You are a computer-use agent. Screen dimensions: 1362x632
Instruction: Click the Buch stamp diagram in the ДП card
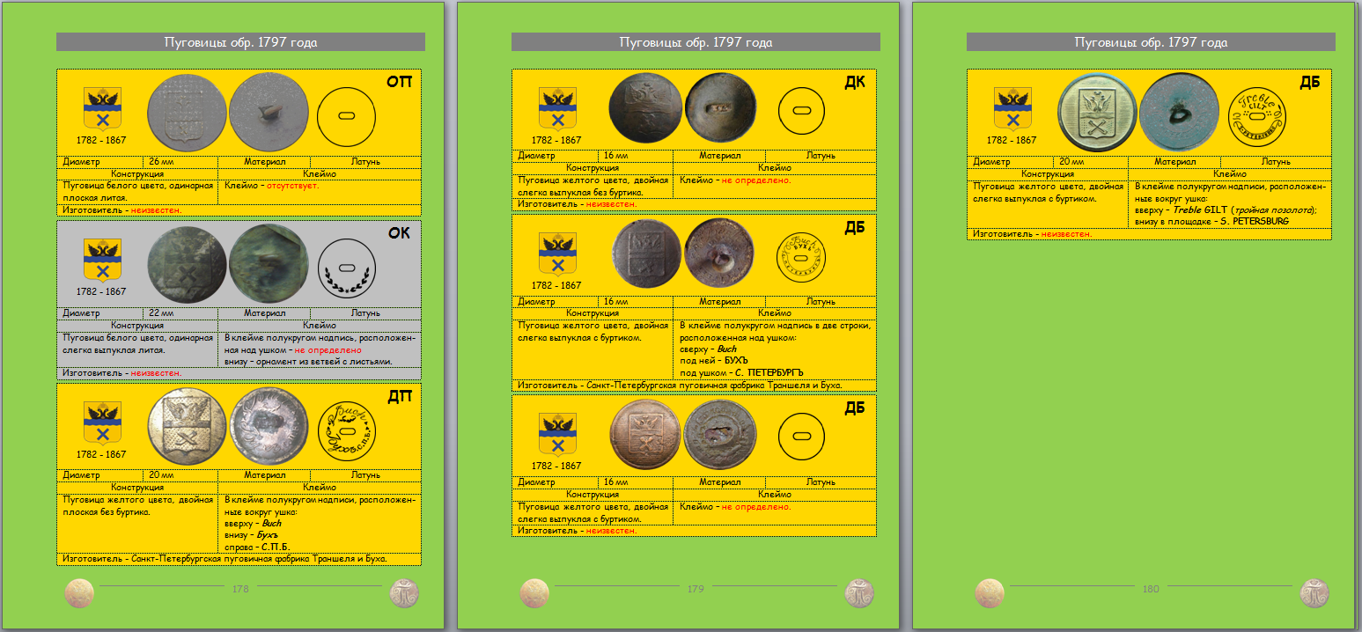[x=346, y=429]
